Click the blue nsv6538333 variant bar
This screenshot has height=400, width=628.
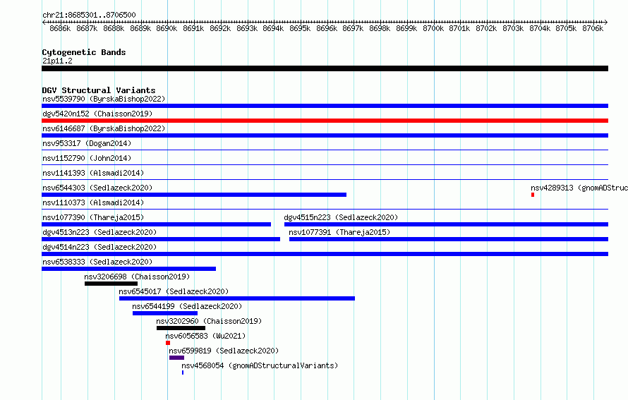[x=128, y=269]
